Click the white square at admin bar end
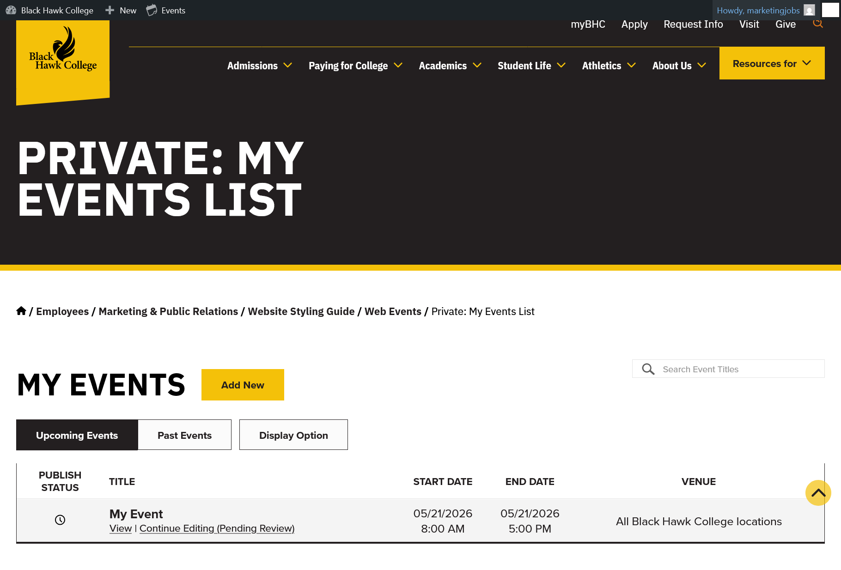841x570 pixels. pos(830,10)
